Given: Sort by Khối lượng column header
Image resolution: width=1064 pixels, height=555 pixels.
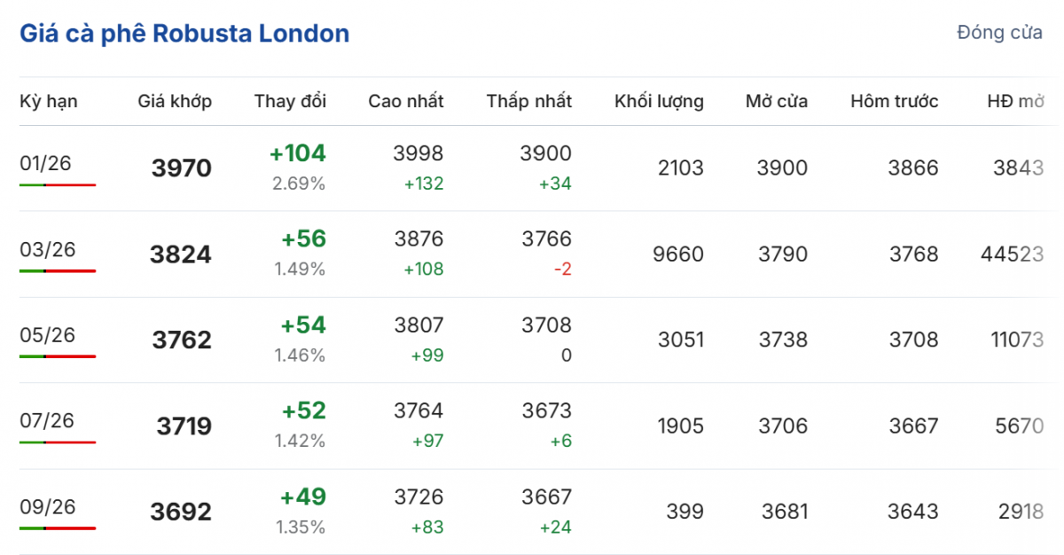Looking at the screenshot, I should tap(659, 101).
